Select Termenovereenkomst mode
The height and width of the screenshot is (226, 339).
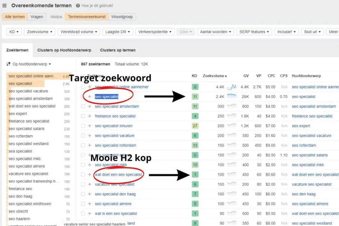point(87,17)
